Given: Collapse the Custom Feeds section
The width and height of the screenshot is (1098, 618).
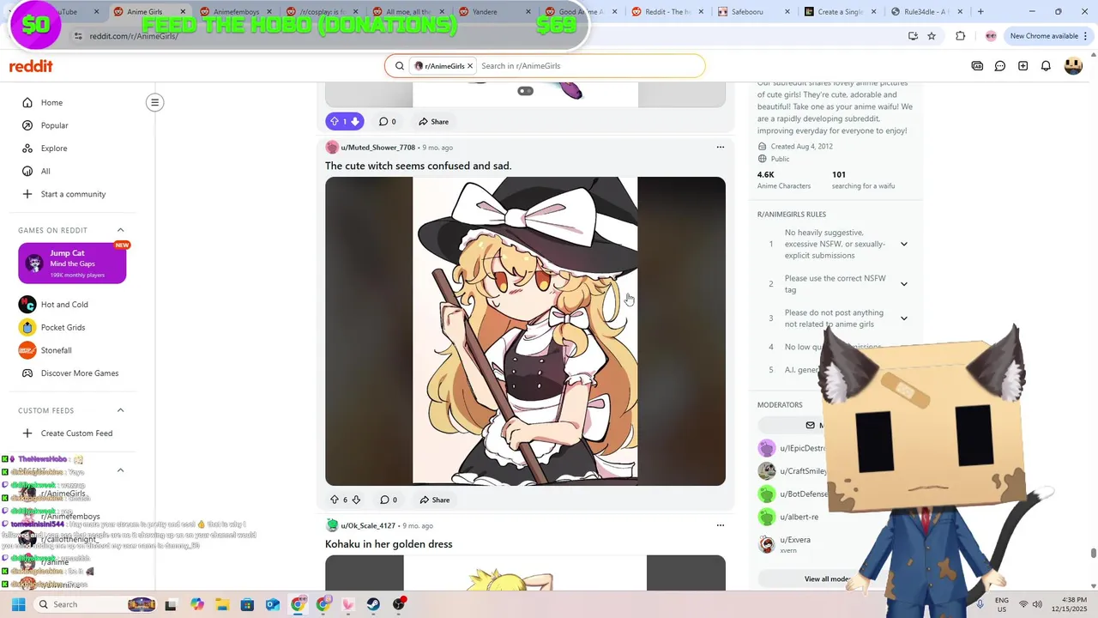Looking at the screenshot, I should pos(120,410).
